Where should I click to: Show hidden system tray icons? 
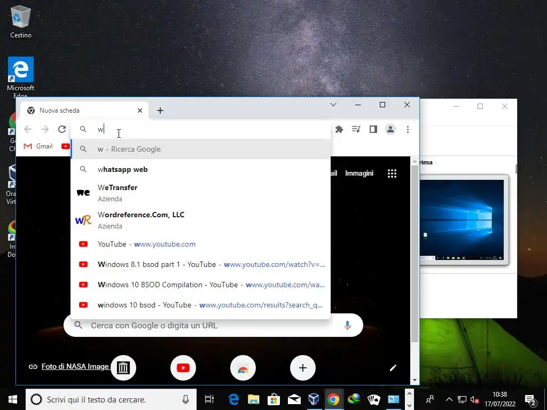(x=449, y=399)
